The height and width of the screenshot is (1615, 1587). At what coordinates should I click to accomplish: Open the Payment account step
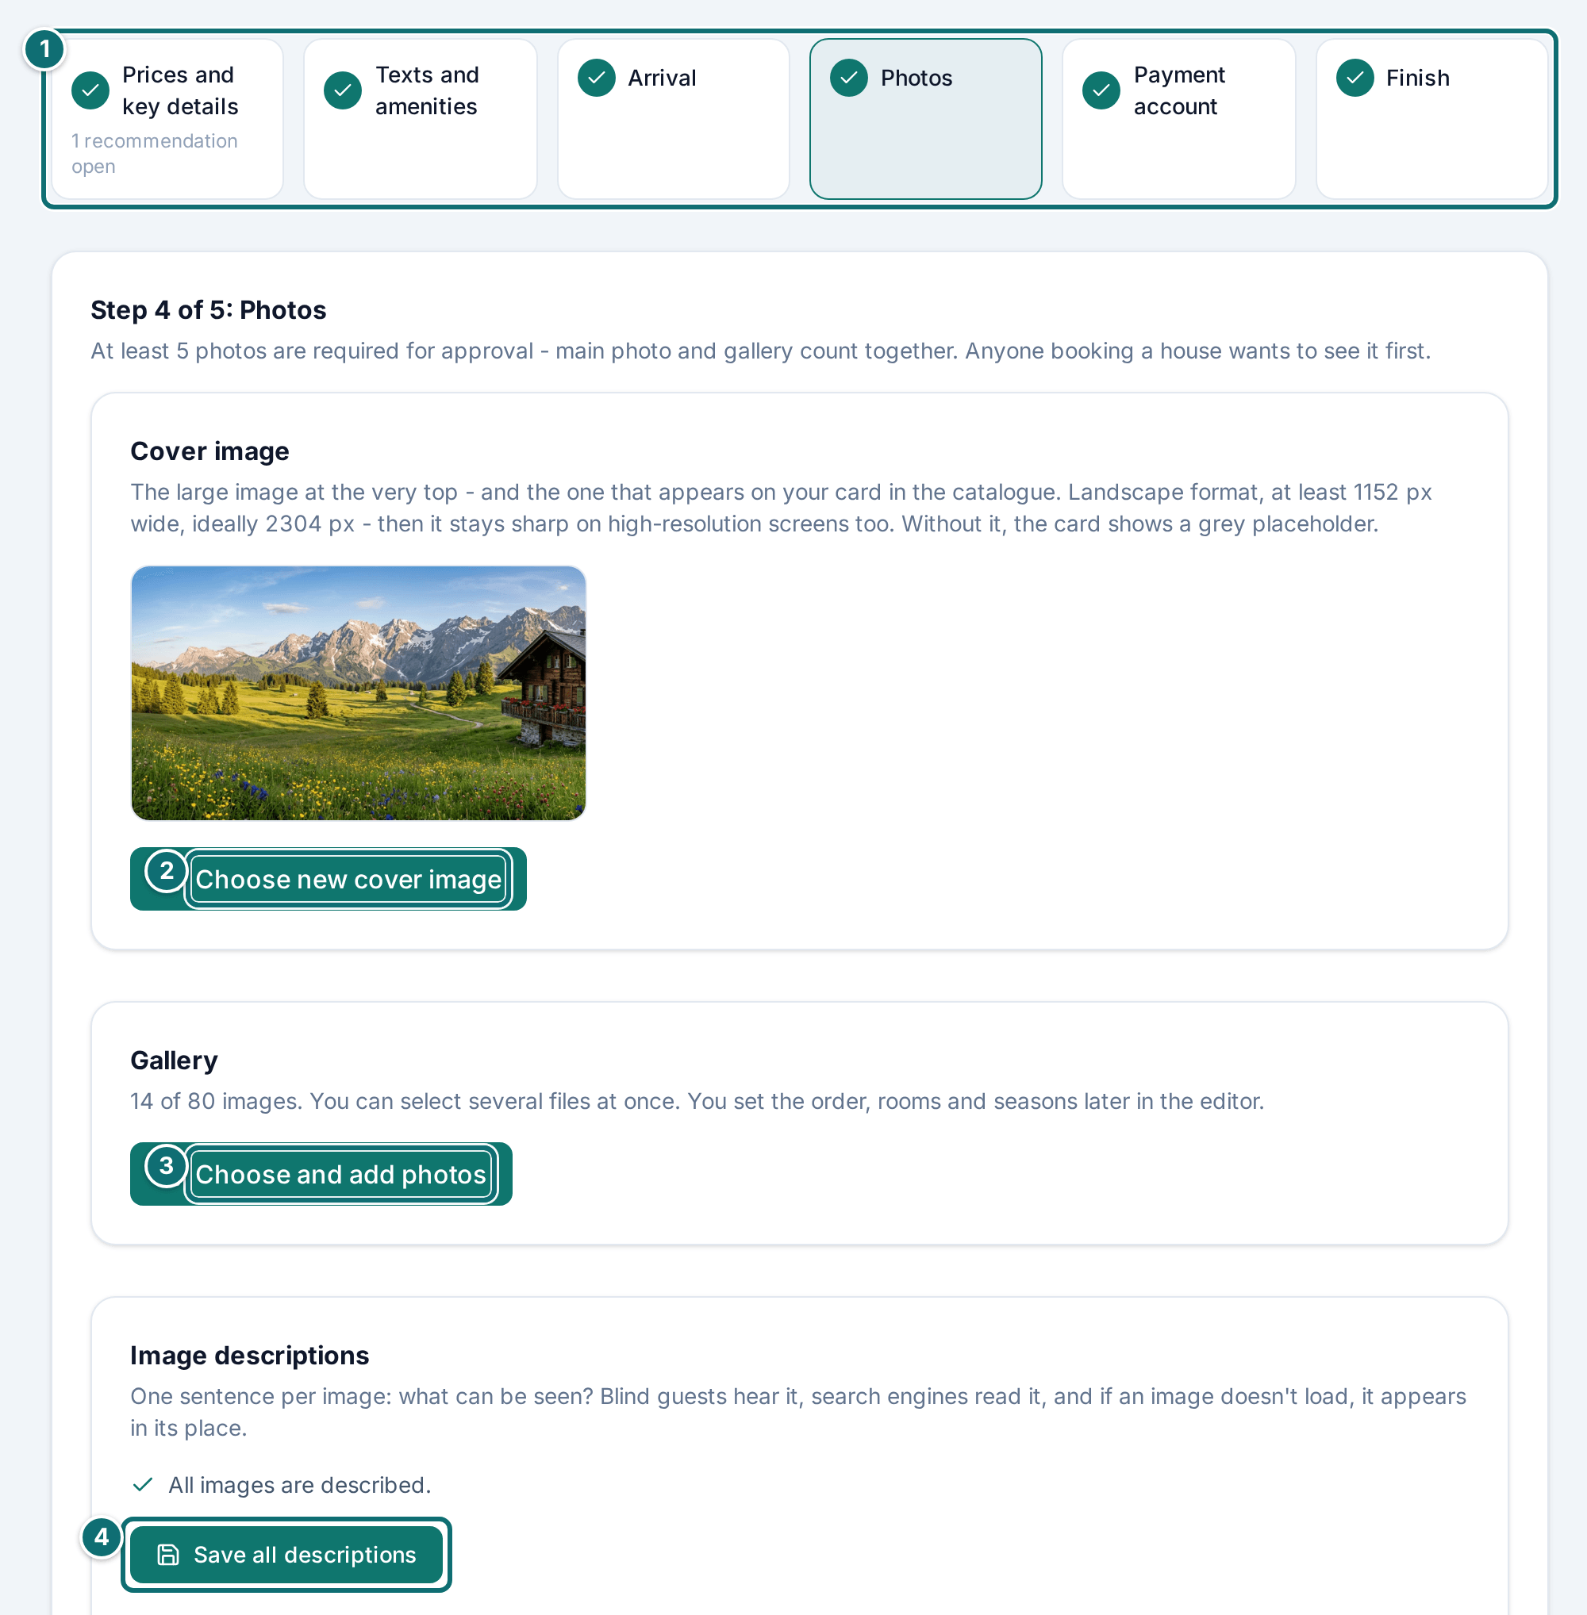(1178, 119)
